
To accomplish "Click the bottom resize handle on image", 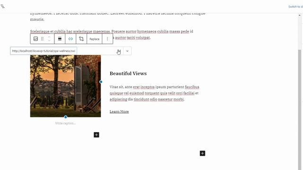I will tap(65, 117).
